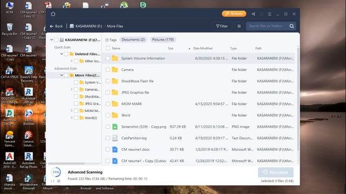The image size is (346, 194).
Task: Sort by the Path column header
Action: pyautogui.click(x=258, y=48)
